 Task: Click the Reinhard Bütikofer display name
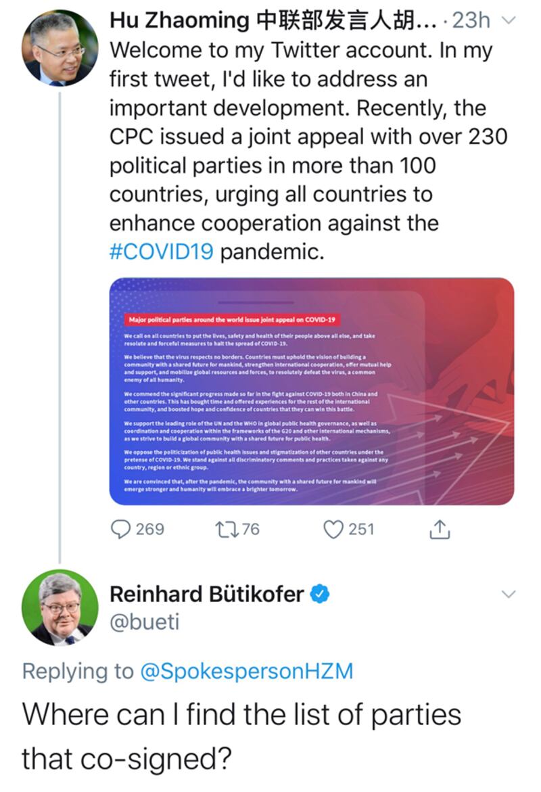pos(207,594)
